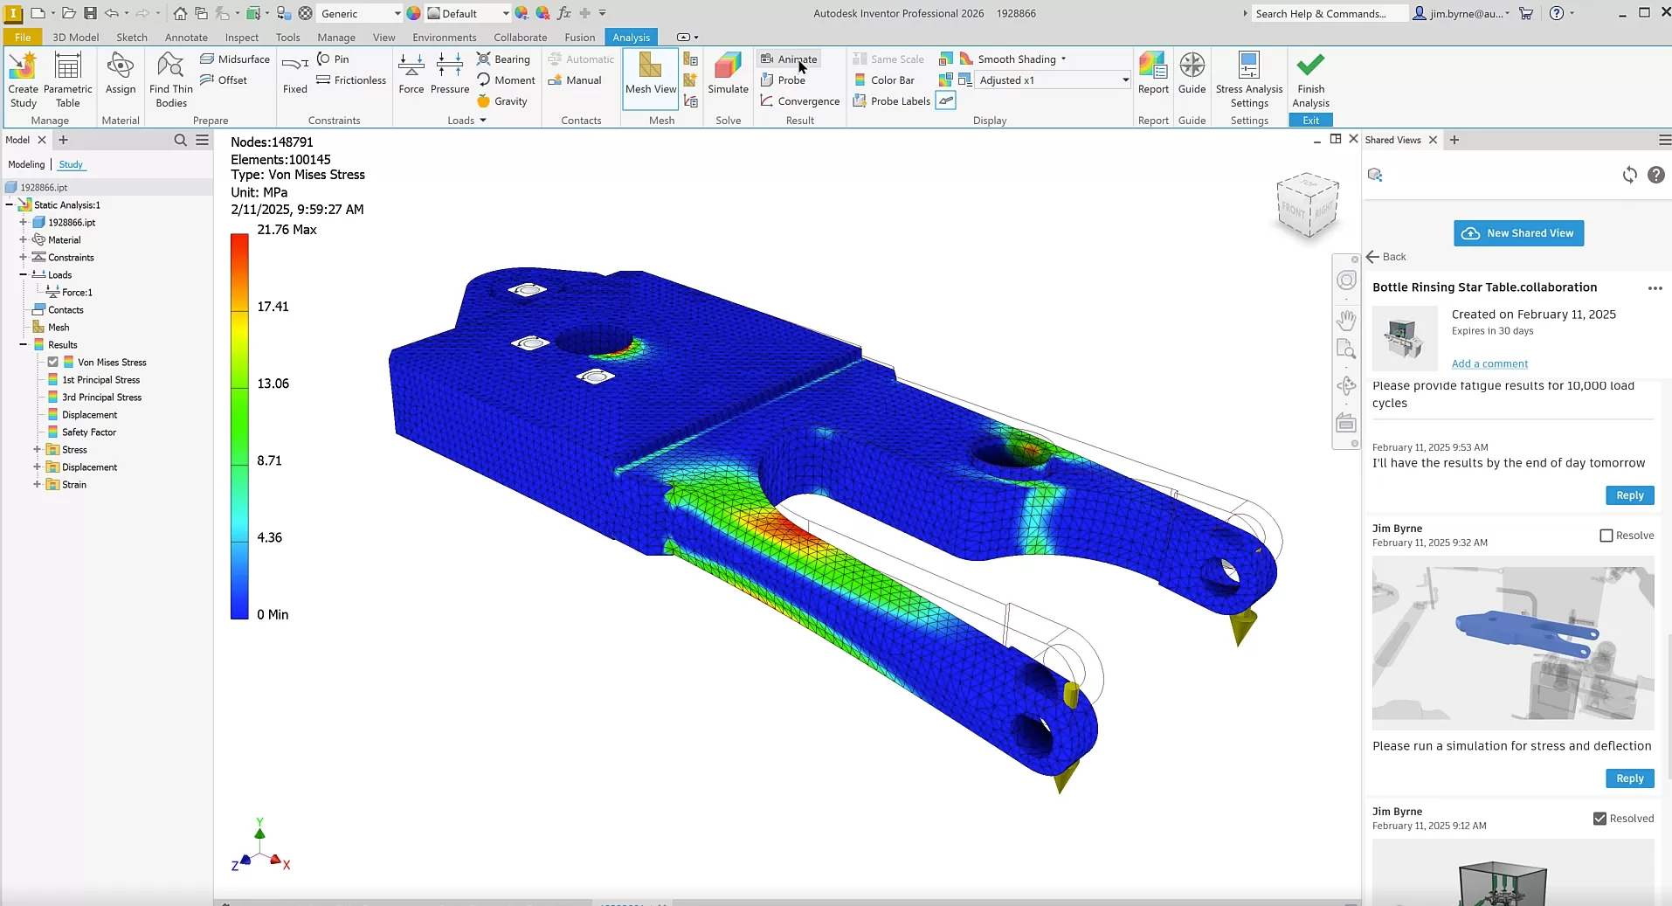Image resolution: width=1672 pixels, height=906 pixels.
Task: Open the Add a comment link
Action: tap(1489, 363)
